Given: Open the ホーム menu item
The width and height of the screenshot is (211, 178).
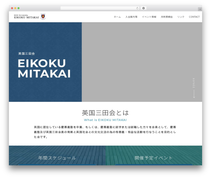Looking at the screenshot, I should 117,17.
